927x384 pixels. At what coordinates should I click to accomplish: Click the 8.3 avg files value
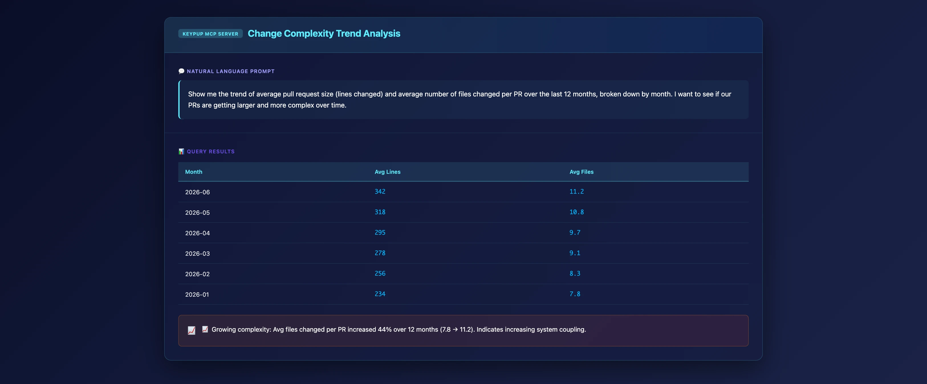click(x=575, y=273)
